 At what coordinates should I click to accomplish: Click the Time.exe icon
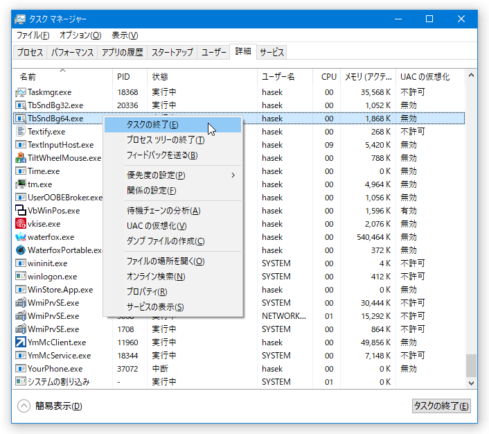tap(21, 171)
